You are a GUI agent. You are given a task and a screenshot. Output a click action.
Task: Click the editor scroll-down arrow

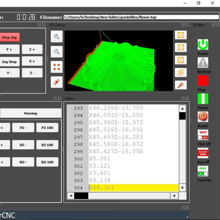coord(182,187)
